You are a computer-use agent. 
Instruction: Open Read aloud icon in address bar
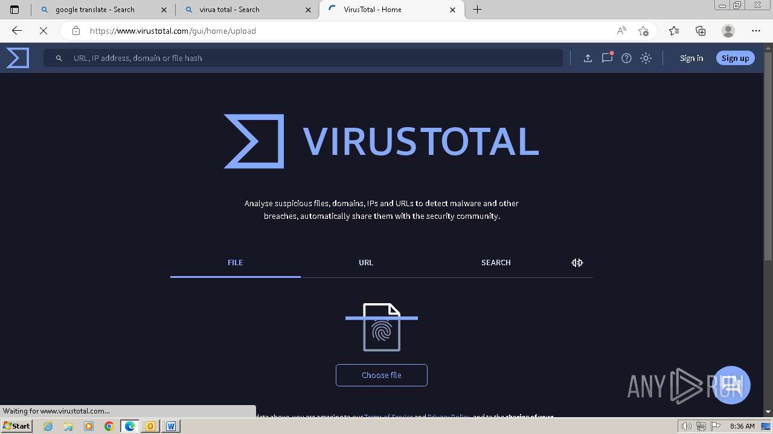pos(621,31)
